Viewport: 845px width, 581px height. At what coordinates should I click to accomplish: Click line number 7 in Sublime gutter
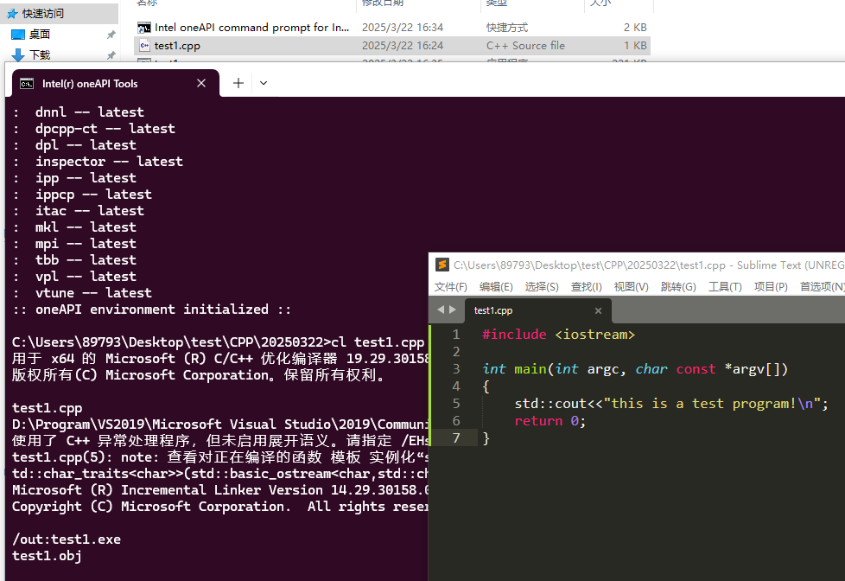[x=456, y=438]
